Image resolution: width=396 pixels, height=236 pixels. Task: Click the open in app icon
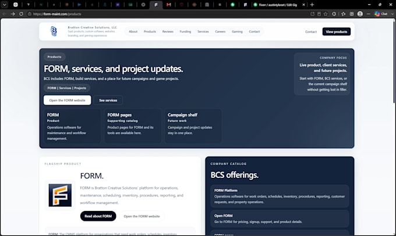[312, 14]
